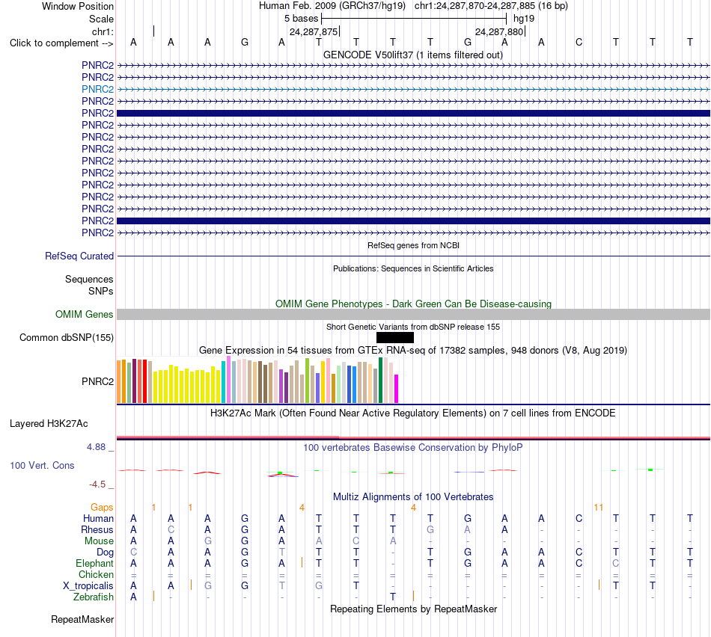Click the Human species label

click(98, 518)
